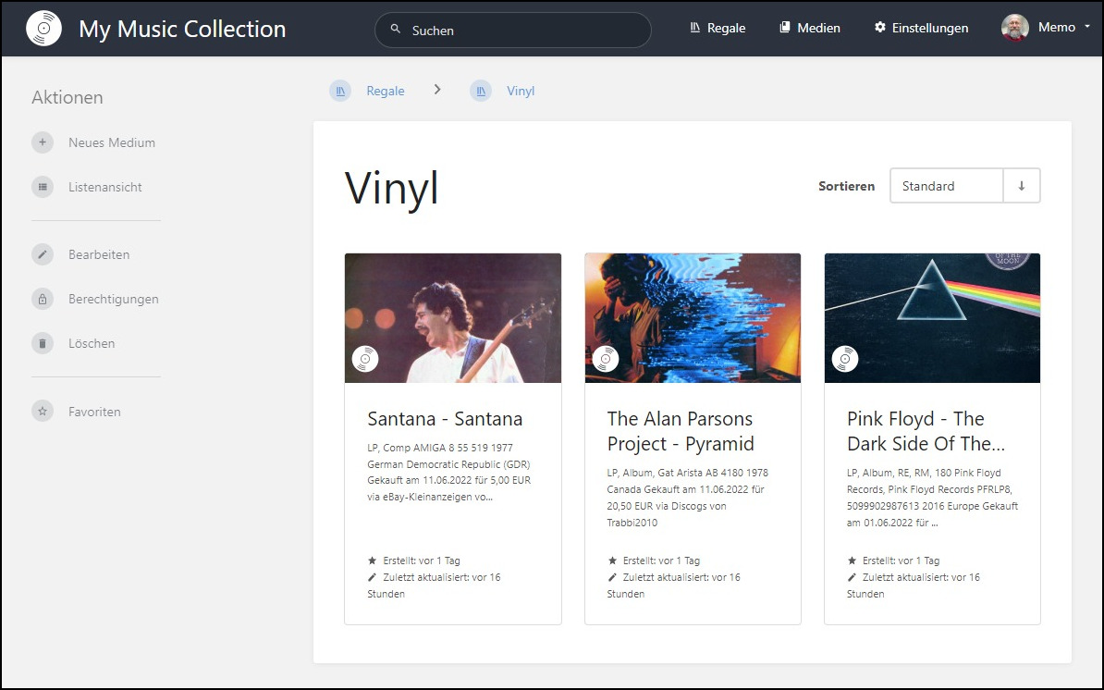Click the star icon for Favoriten
Viewport: 1104px width, 690px height.
(x=43, y=412)
